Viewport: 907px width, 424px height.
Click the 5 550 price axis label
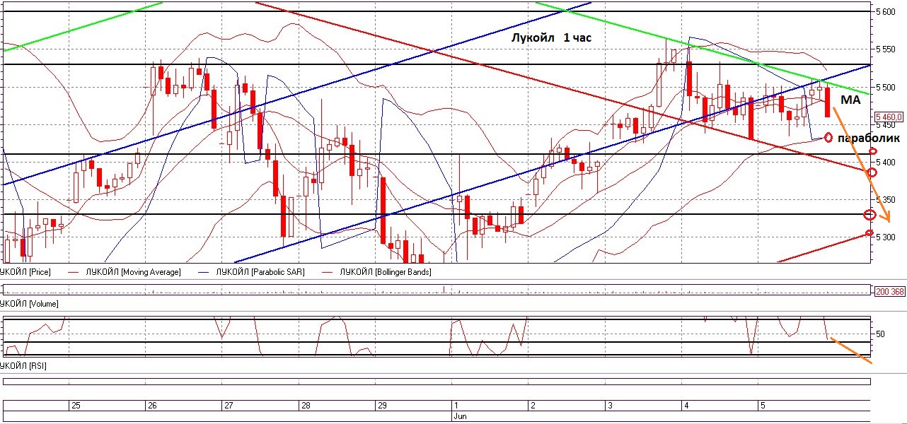pyautogui.click(x=885, y=49)
